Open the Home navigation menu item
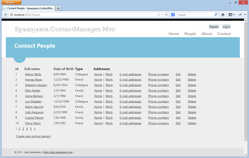Image resolution: width=249 pixels, height=158 pixels. [174, 34]
